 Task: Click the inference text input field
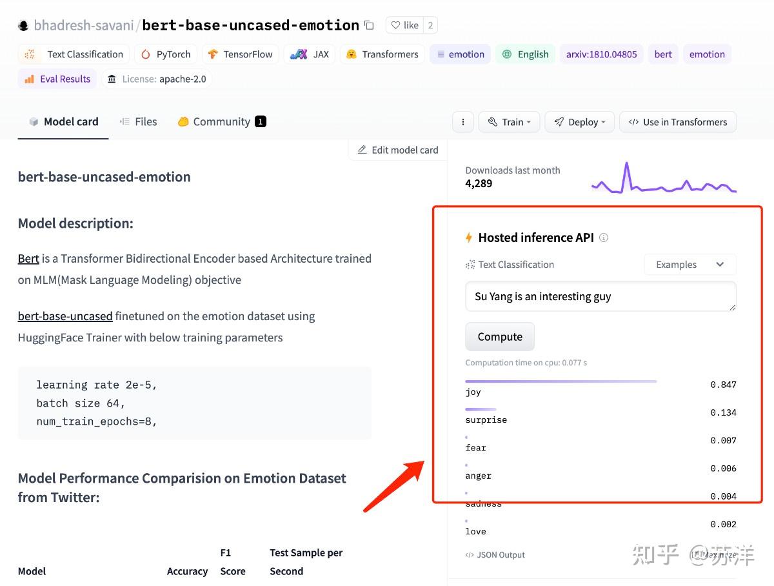(x=600, y=297)
